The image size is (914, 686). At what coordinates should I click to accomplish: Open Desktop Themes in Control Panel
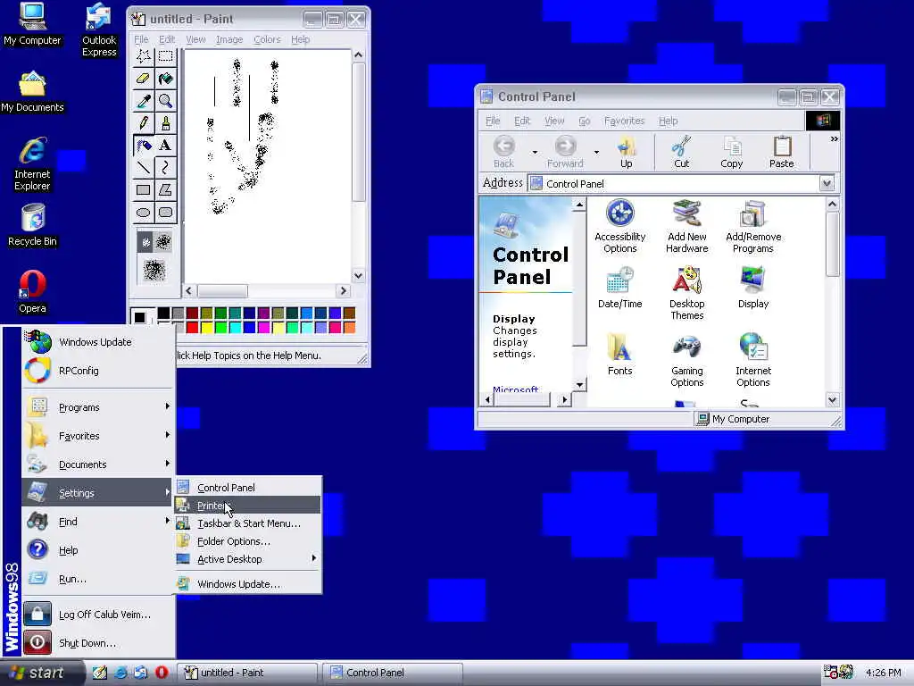pyautogui.click(x=686, y=293)
